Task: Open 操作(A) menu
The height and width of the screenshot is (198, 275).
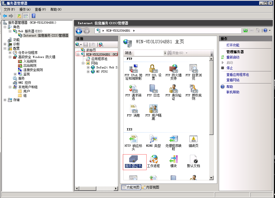Action: 25,9
